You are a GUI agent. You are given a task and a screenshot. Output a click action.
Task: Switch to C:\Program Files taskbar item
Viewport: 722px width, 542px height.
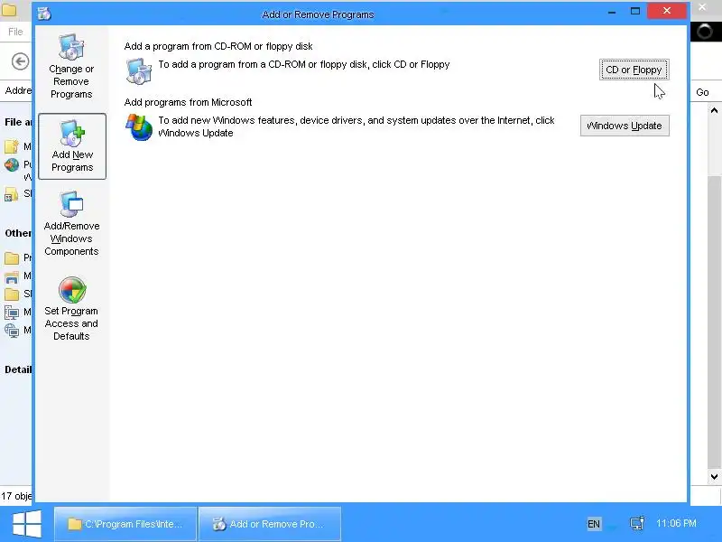(x=125, y=524)
